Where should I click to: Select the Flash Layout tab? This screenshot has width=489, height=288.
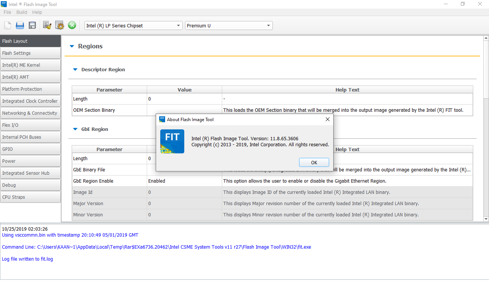[x=30, y=41]
